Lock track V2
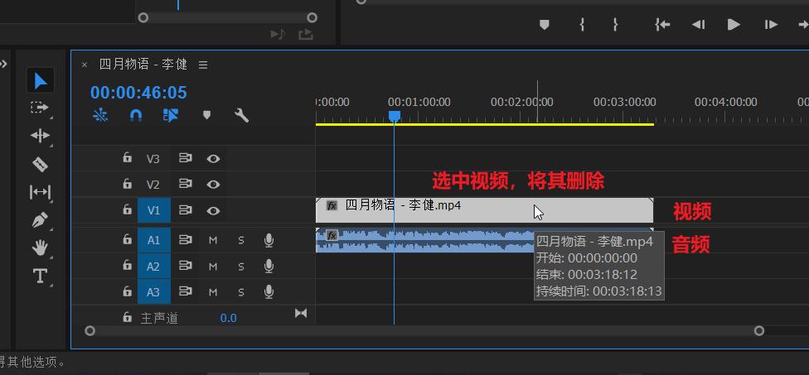Viewport: 809px width, 375px height. pos(128,184)
